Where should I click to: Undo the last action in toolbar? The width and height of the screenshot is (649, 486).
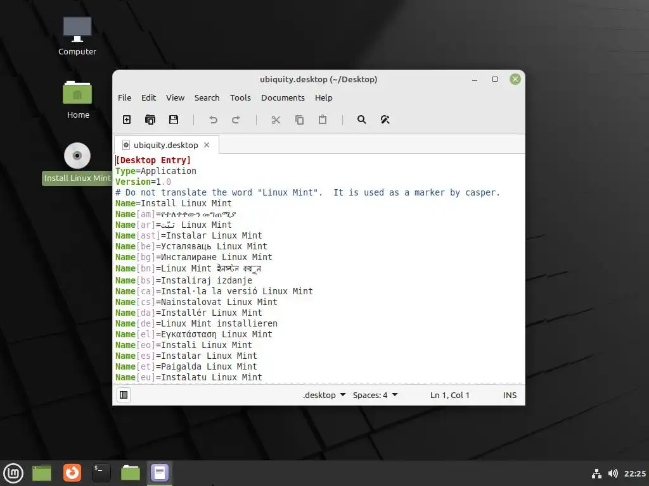point(213,120)
